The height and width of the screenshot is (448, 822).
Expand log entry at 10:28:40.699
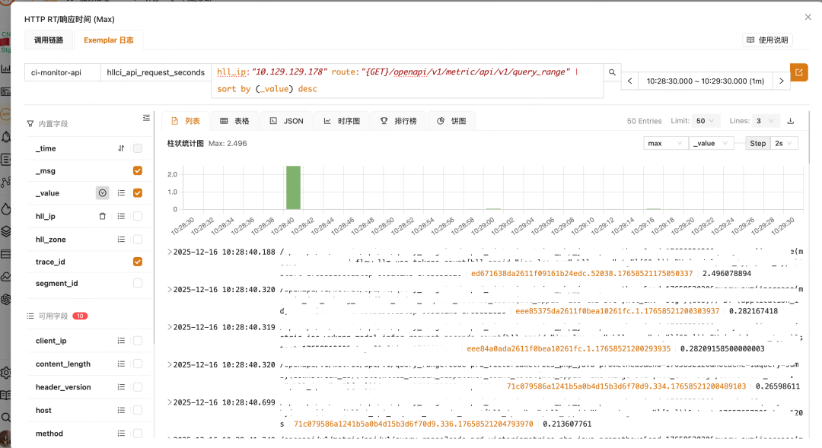(x=170, y=402)
